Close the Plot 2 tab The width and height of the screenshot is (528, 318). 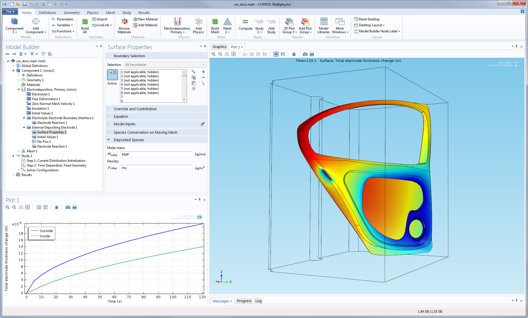point(242,47)
